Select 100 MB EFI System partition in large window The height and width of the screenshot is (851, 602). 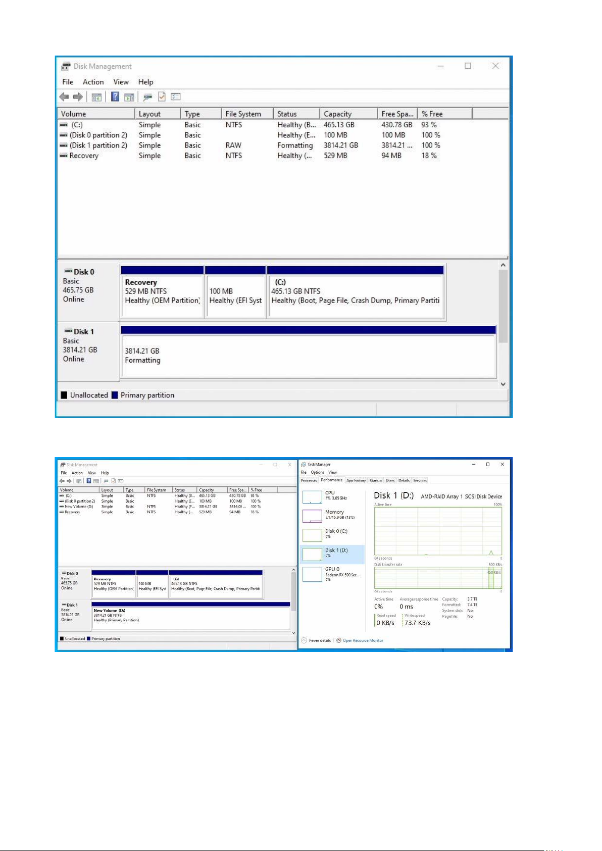(235, 292)
